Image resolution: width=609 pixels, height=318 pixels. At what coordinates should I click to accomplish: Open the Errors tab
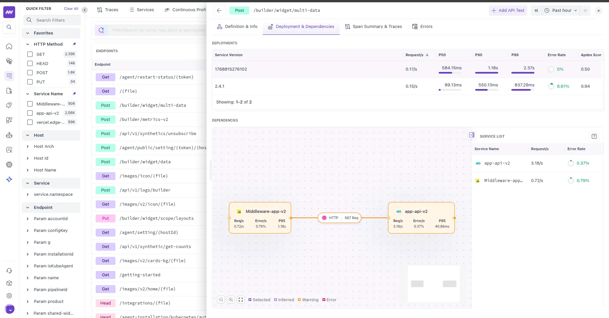pos(426,26)
